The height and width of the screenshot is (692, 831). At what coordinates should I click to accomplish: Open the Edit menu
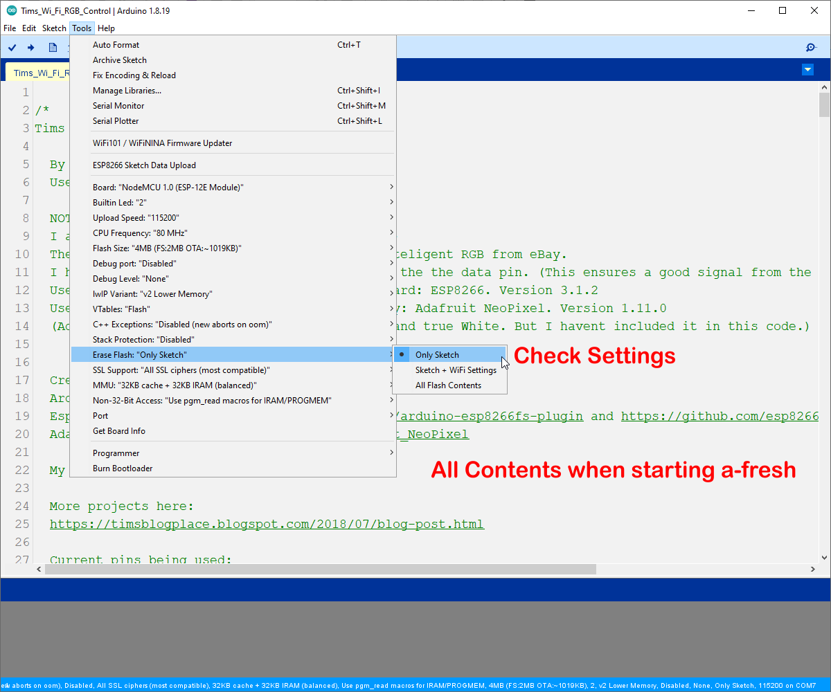29,28
